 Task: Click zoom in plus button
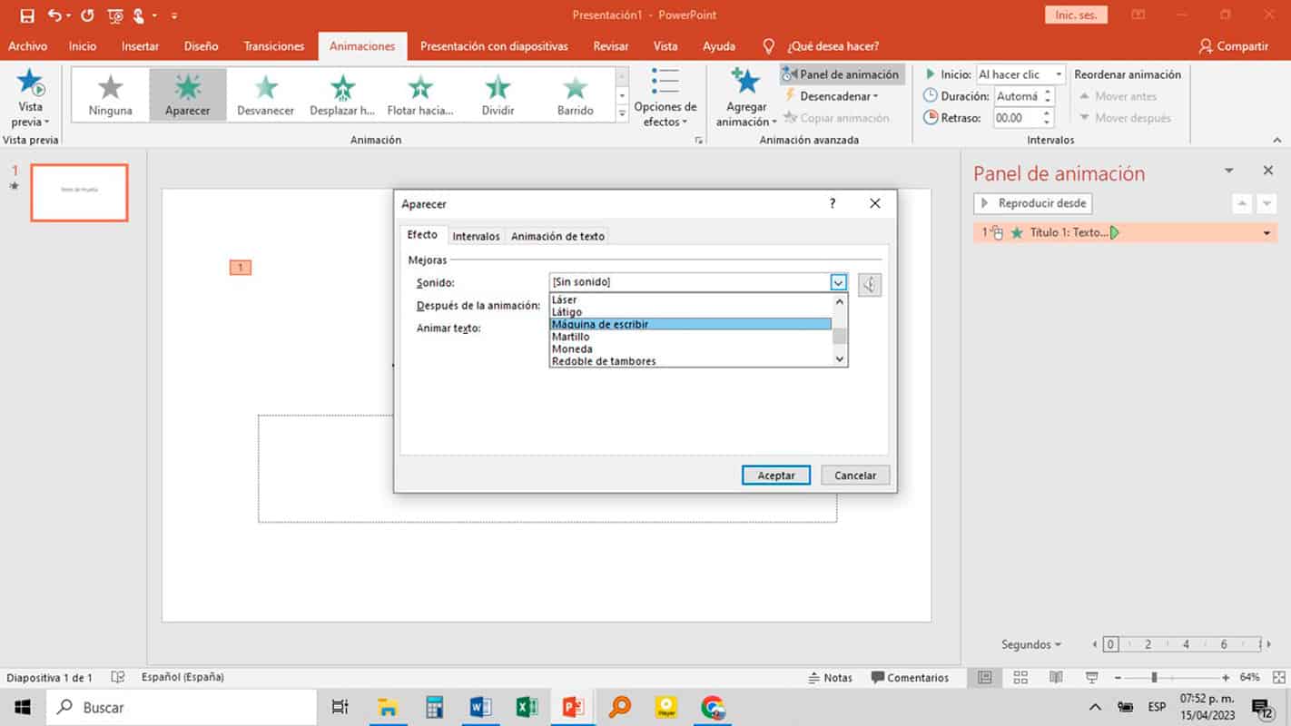point(1226,678)
